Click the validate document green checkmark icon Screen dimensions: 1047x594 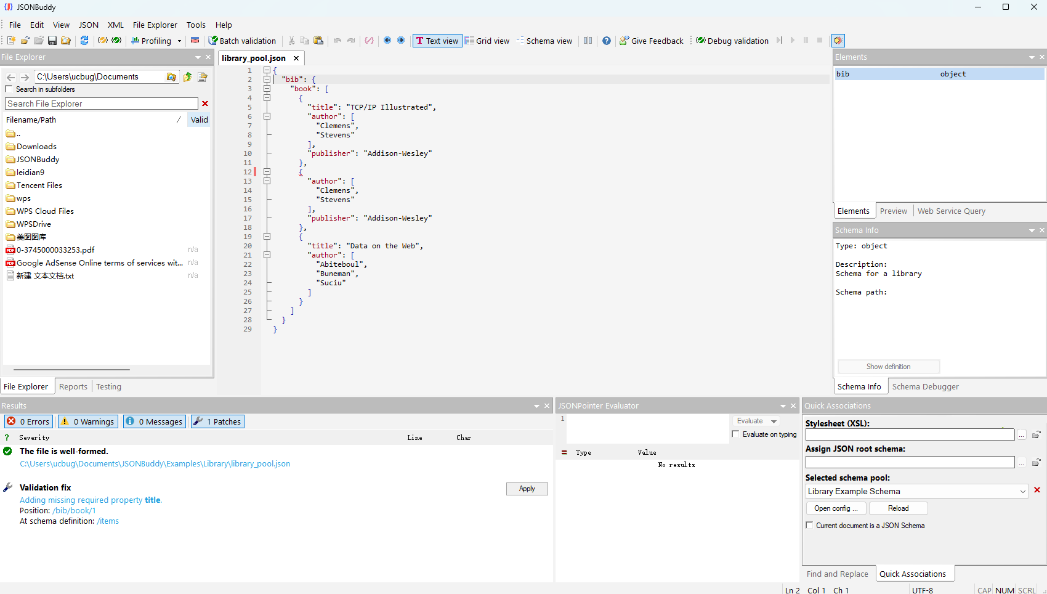pyautogui.click(x=116, y=41)
